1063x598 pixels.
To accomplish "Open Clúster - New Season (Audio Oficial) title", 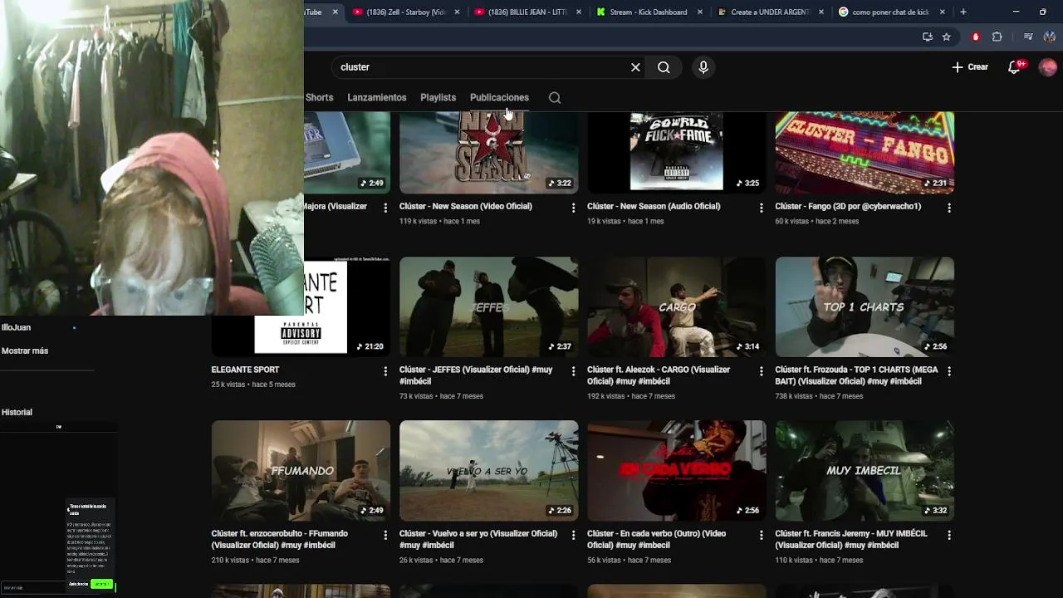I will click(x=654, y=206).
